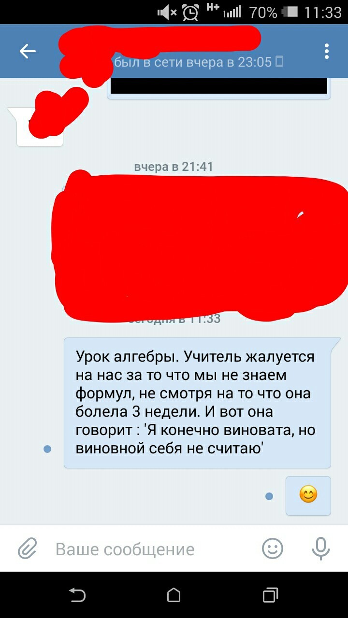Tap the black-censored message attachment at top

pos(219,86)
